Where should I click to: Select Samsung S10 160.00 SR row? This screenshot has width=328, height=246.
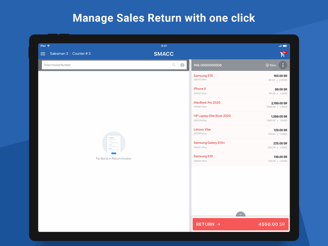point(240,78)
